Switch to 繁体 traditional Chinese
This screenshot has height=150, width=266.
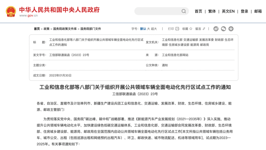pyautogui.click(x=212, y=11)
